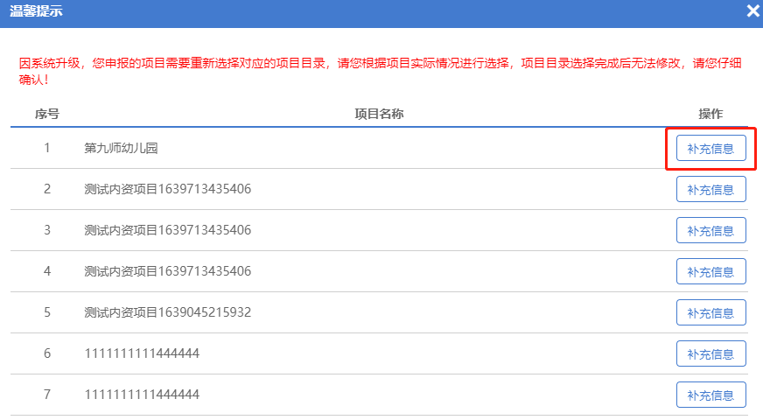Click the 温馨提示 dialog title
Screen dimensions: 763x420
(x=36, y=11)
